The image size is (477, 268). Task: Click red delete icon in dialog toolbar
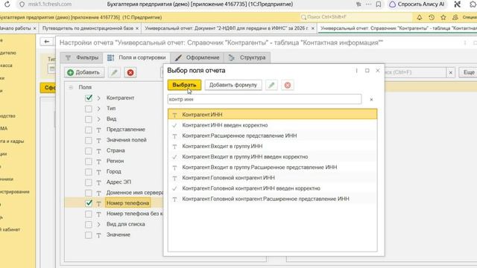[x=288, y=85]
